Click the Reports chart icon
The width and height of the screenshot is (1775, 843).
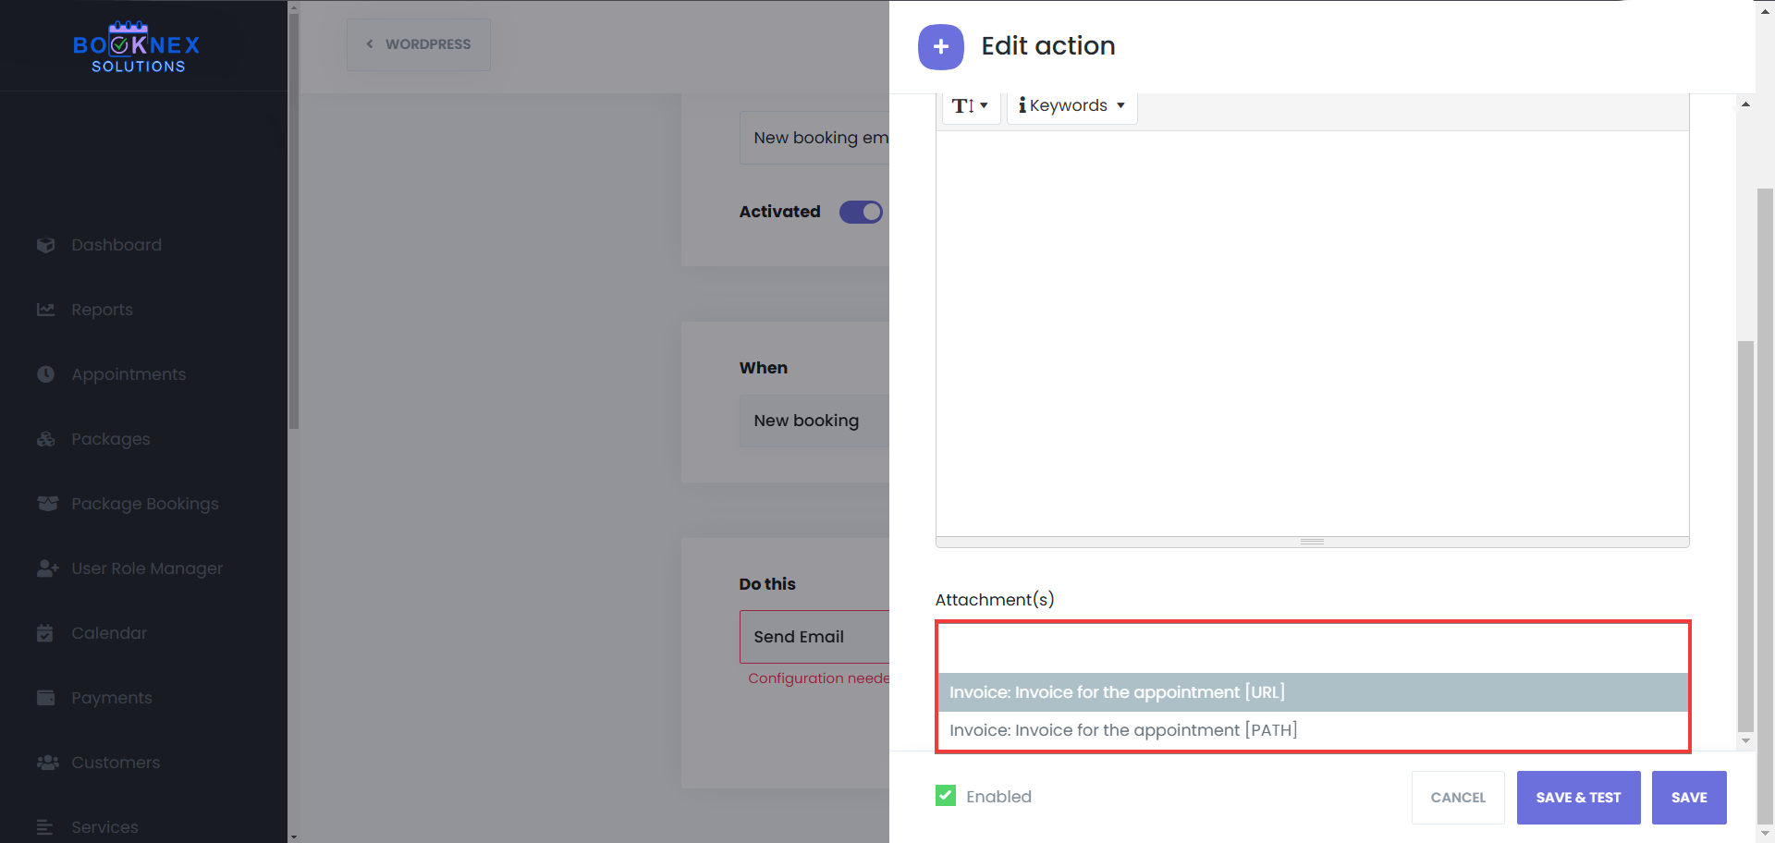tap(45, 310)
